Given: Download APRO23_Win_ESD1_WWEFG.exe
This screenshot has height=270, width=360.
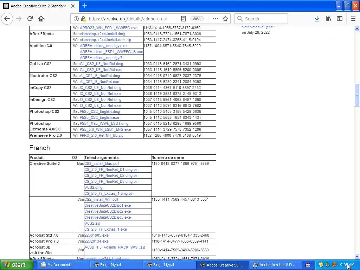Looking at the screenshot, I should pos(109,28).
